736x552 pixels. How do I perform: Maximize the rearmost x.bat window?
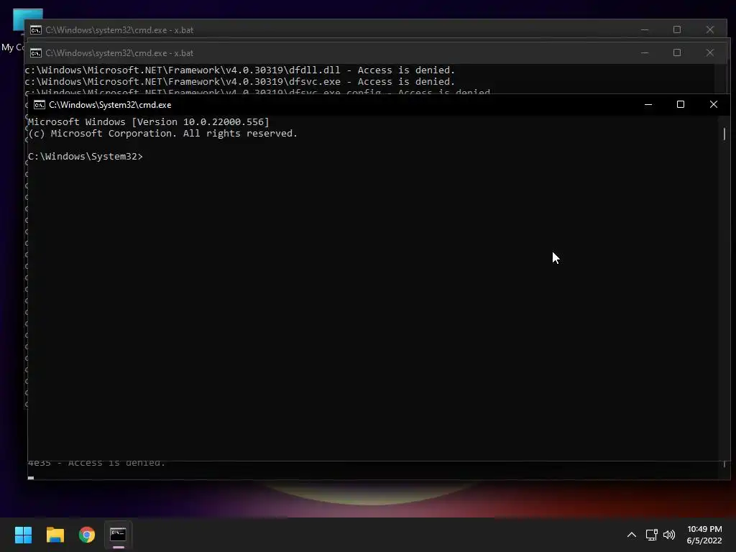(677, 29)
